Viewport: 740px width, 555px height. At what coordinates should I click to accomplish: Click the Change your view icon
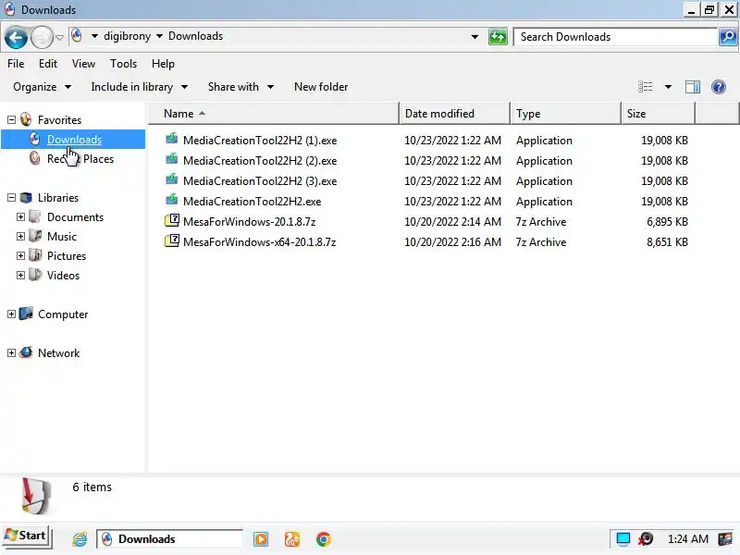645,87
